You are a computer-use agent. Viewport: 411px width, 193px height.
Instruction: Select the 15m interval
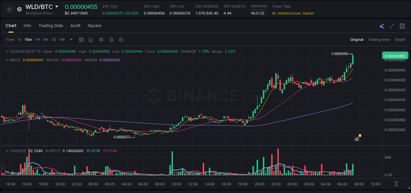[x=28, y=40]
